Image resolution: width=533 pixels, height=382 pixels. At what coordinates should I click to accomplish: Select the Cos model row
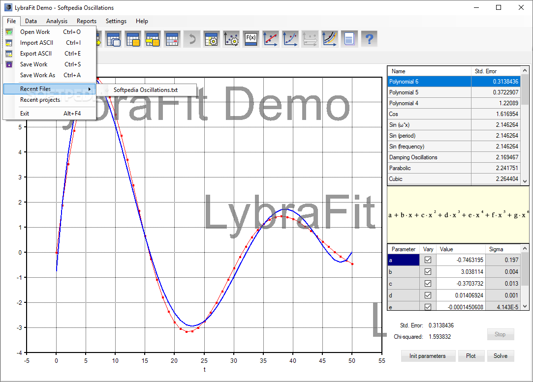(454, 114)
